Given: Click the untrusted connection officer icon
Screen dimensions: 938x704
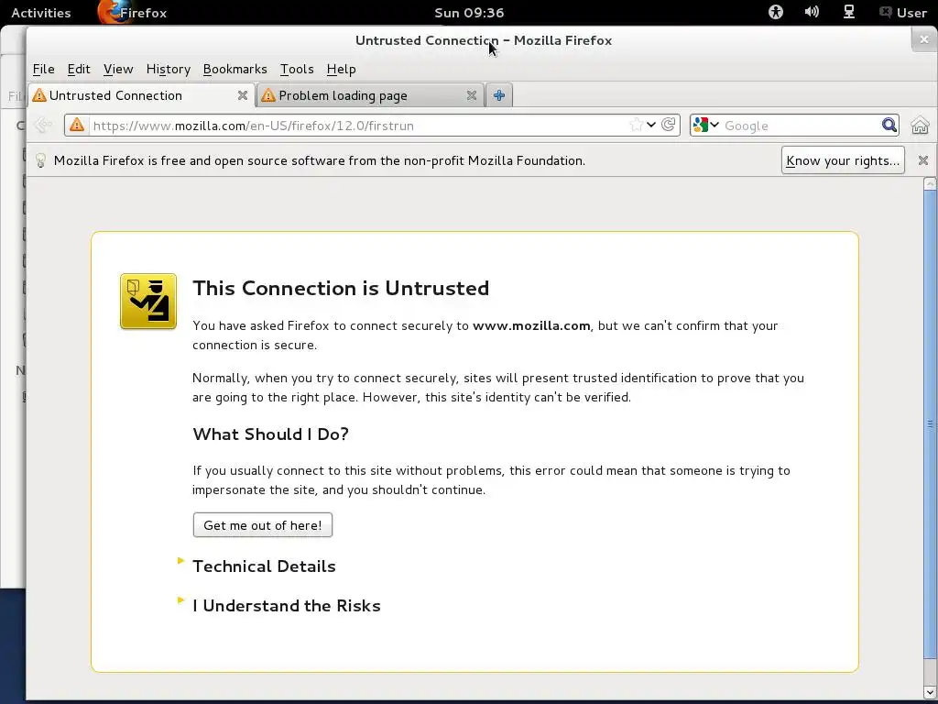Looking at the screenshot, I should 148,301.
